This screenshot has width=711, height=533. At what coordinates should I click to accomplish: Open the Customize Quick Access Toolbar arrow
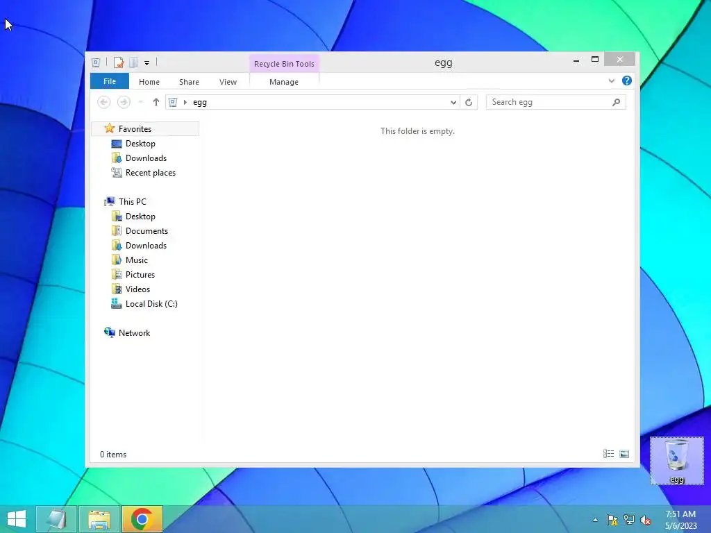pos(147,63)
